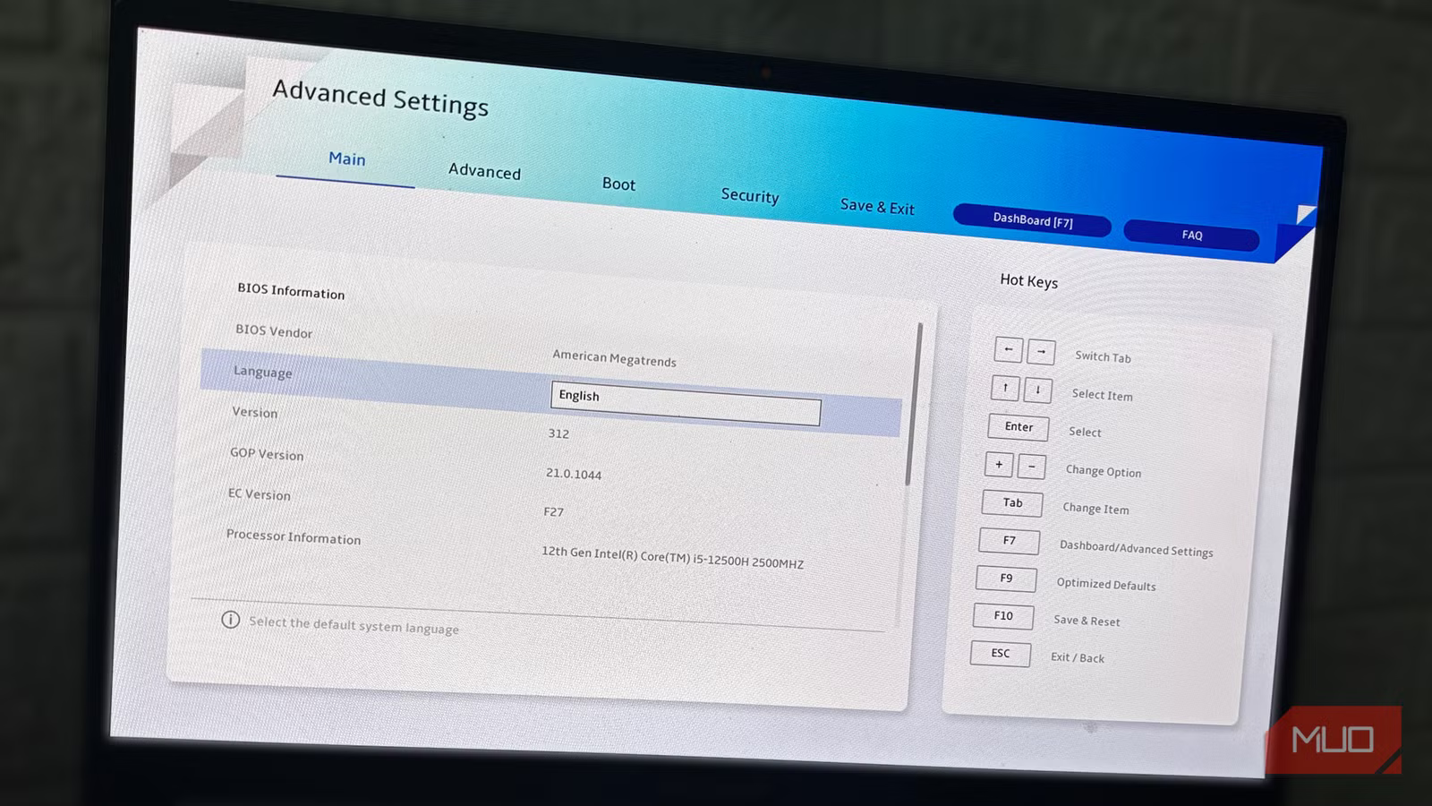Image resolution: width=1432 pixels, height=806 pixels.
Task: Select the Language row
Action: point(550,392)
